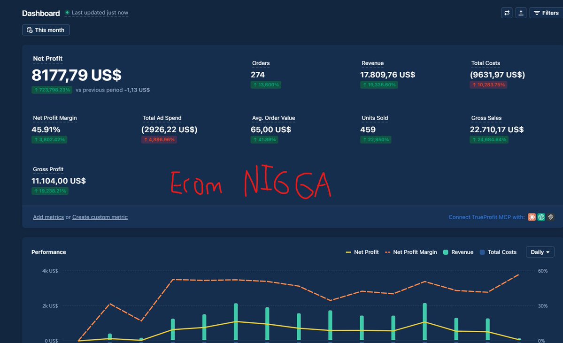Open the This month date range picker
Image resolution: width=563 pixels, height=343 pixels.
46,30
